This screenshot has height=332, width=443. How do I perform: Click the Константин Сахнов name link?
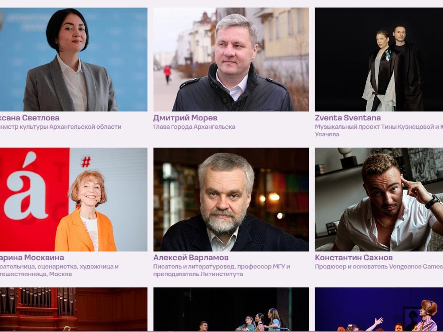(x=354, y=258)
